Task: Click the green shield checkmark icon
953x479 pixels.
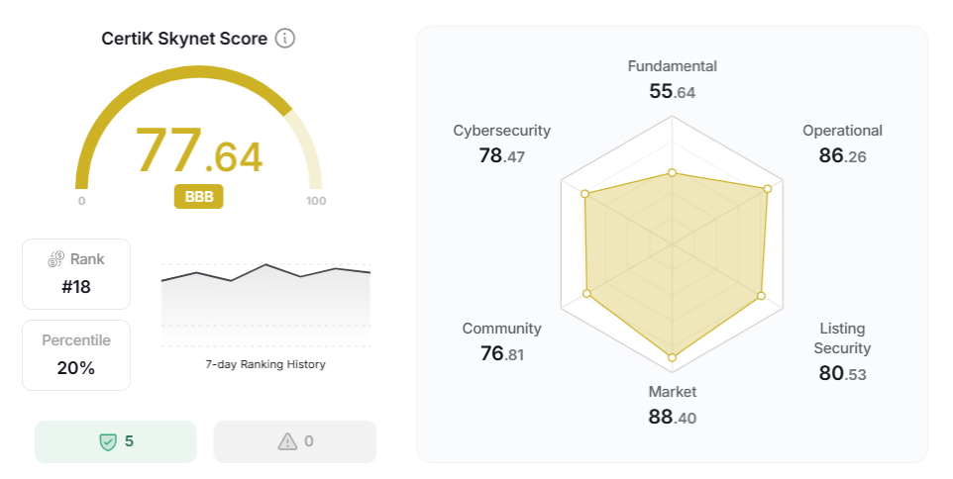Action: (107, 441)
